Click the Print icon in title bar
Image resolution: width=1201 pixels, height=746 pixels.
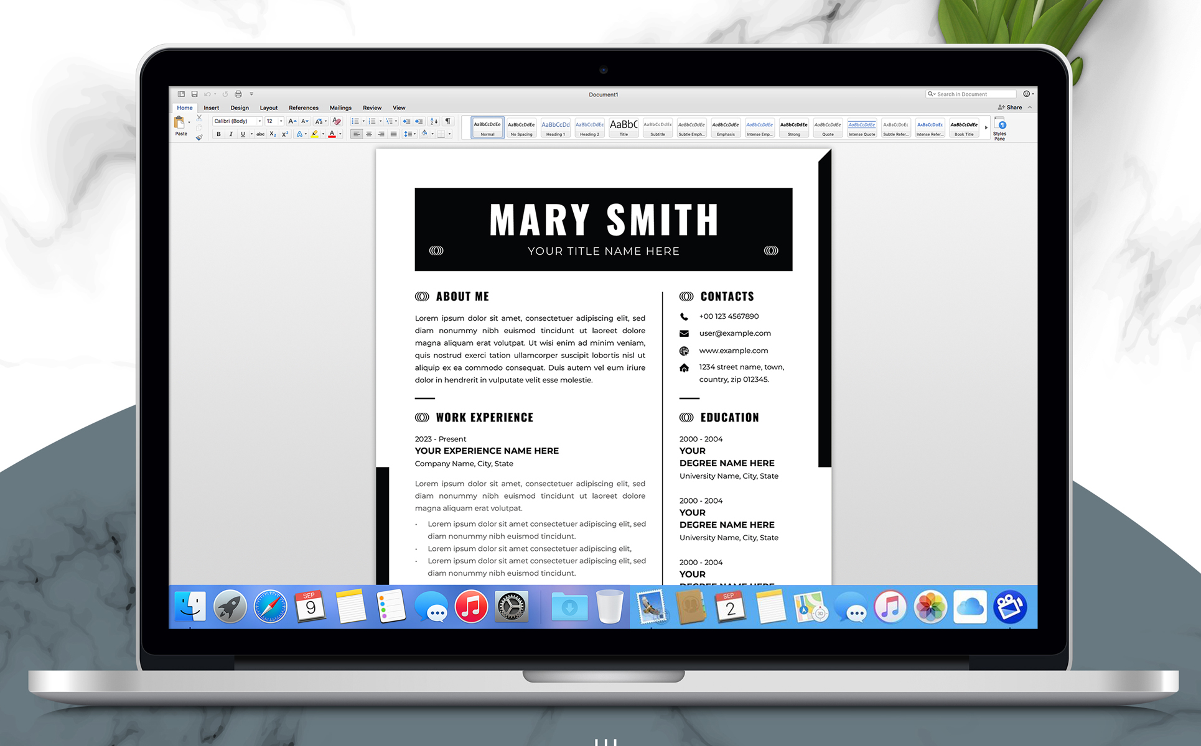(238, 94)
